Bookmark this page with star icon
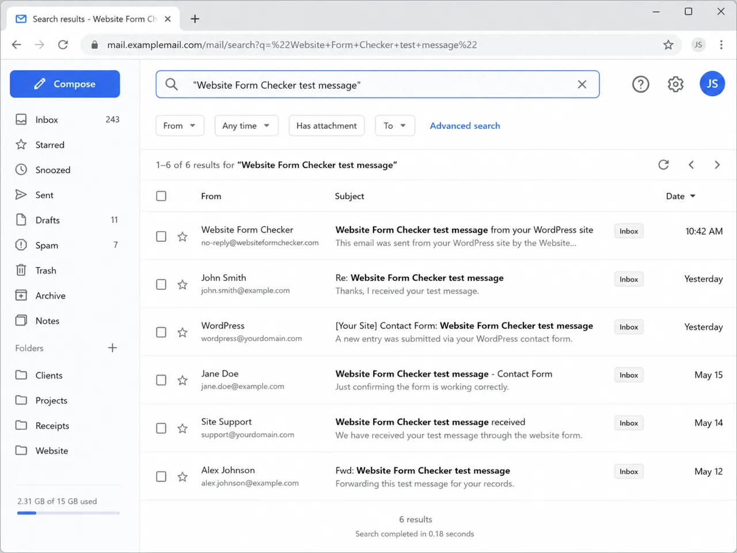Viewport: 737px width, 553px height. pos(668,45)
